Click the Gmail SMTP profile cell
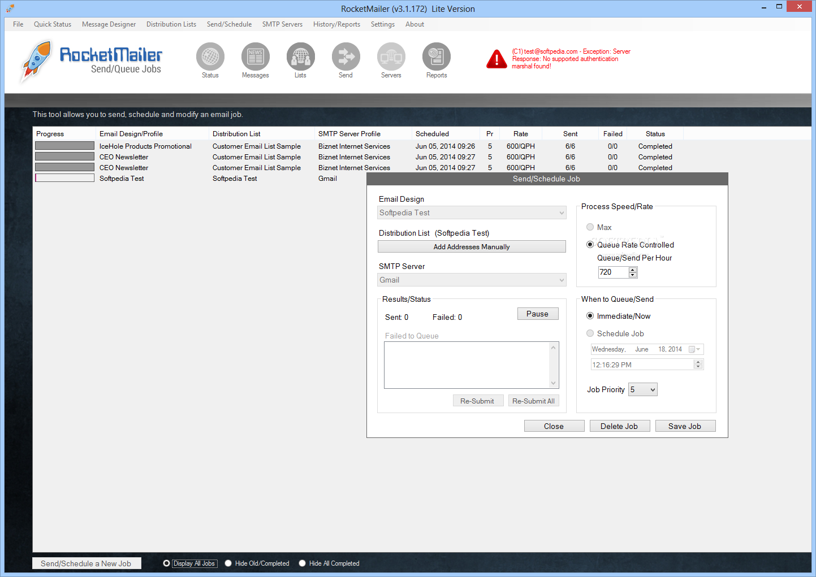The height and width of the screenshot is (577, 816). coord(327,179)
